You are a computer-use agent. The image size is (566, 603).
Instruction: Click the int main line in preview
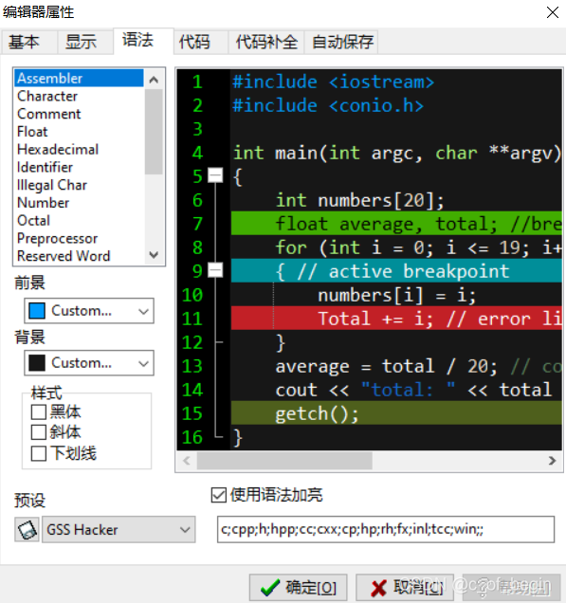pos(396,153)
